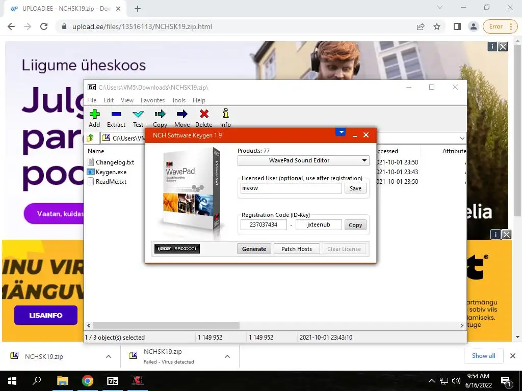Open the keygen blue dropdown title button
Viewport: 522px width, 391px height.
click(341, 132)
